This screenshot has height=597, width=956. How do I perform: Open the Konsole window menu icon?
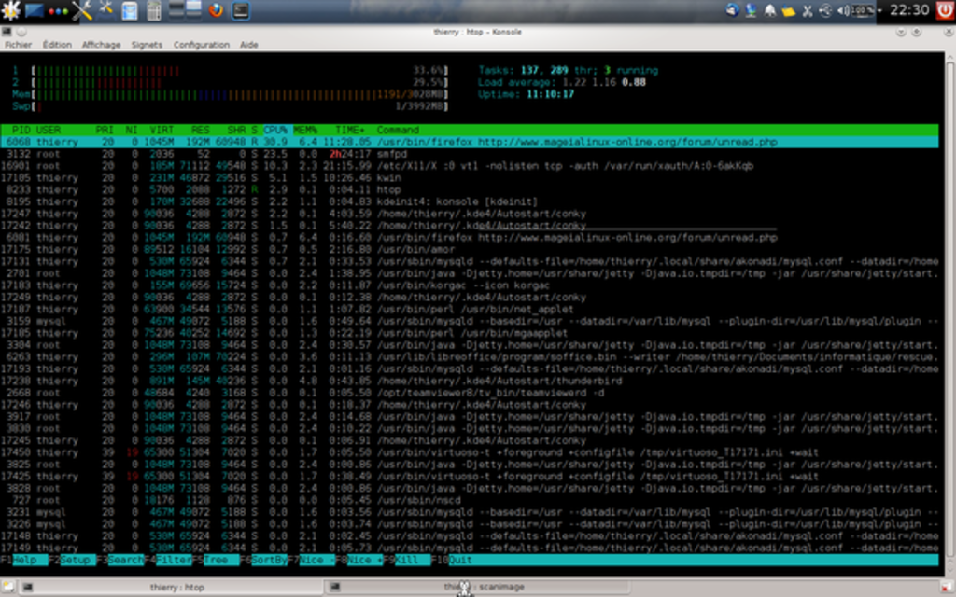point(7,32)
